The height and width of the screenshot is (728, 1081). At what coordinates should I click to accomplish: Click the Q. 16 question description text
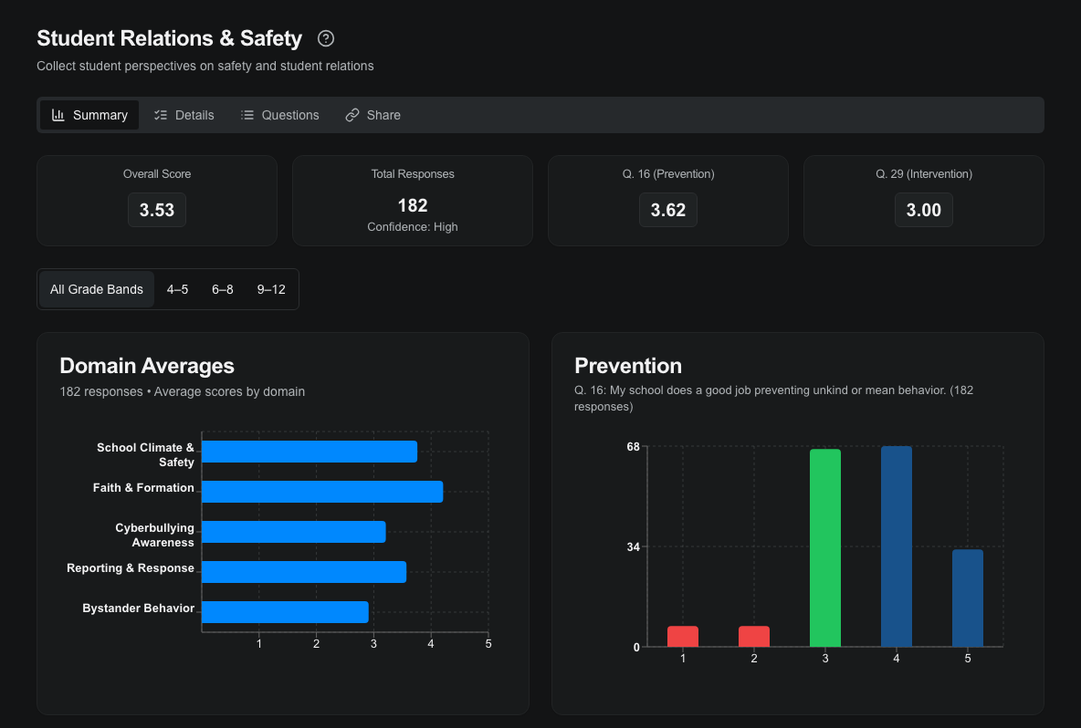click(x=773, y=398)
